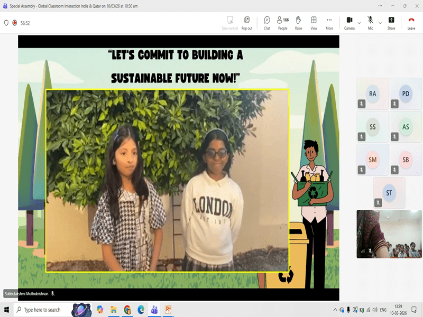Pop out the shared content window

247,23
